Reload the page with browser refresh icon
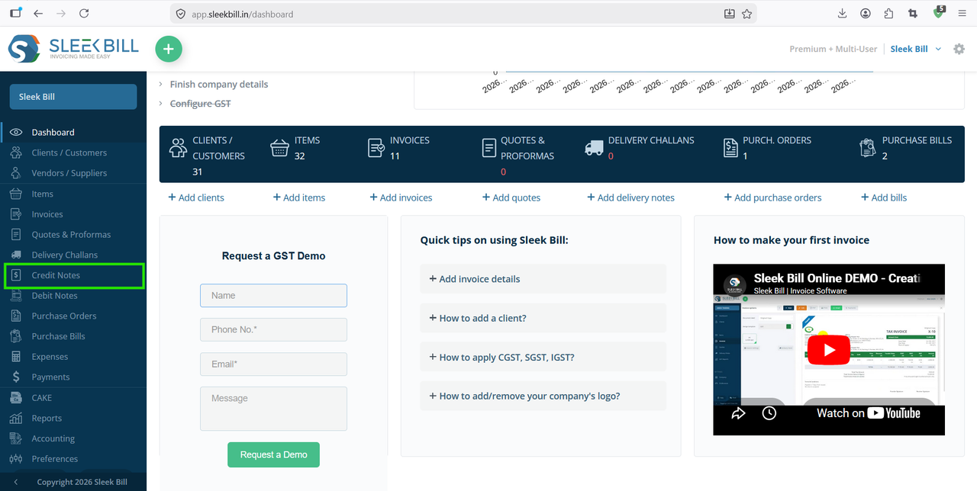 pos(84,14)
